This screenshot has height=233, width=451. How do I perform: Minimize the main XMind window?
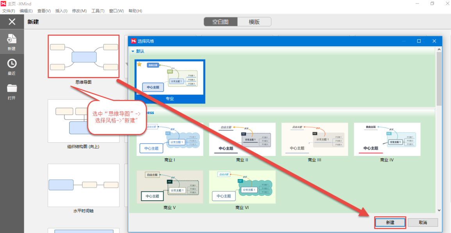click(417, 4)
